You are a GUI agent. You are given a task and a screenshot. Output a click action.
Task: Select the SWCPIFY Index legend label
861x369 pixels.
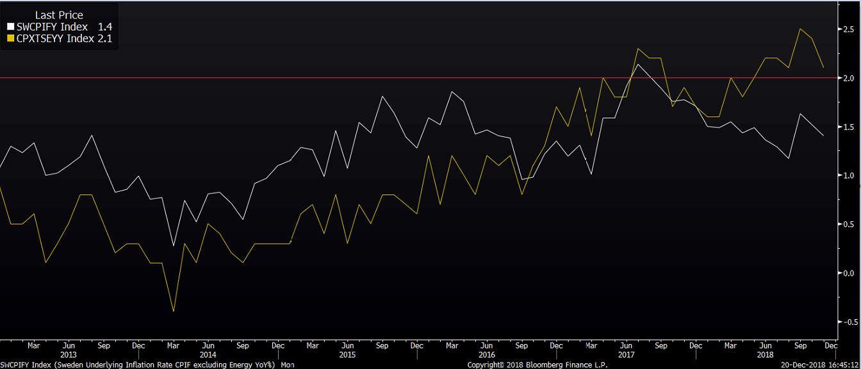(53, 27)
